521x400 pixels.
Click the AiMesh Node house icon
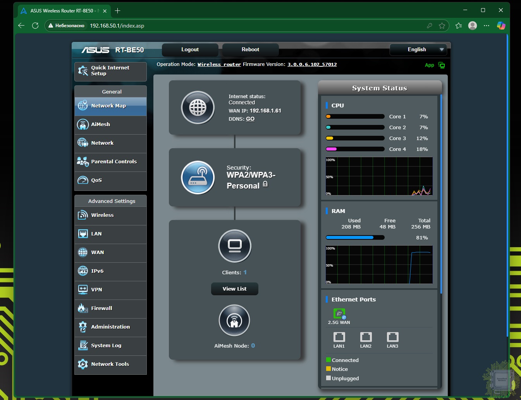coord(234,320)
